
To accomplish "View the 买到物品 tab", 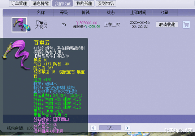I will (x=106, y=3).
